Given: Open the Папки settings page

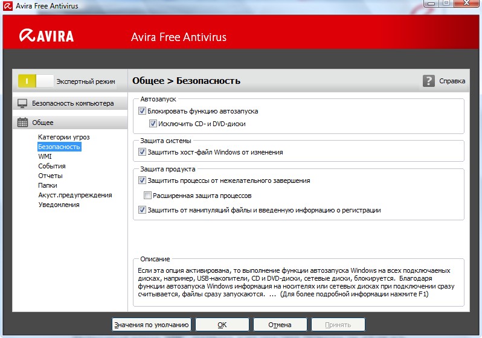Looking at the screenshot, I should [x=48, y=185].
